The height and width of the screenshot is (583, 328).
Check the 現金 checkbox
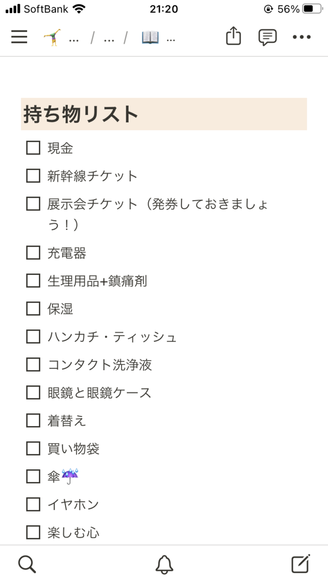33,148
